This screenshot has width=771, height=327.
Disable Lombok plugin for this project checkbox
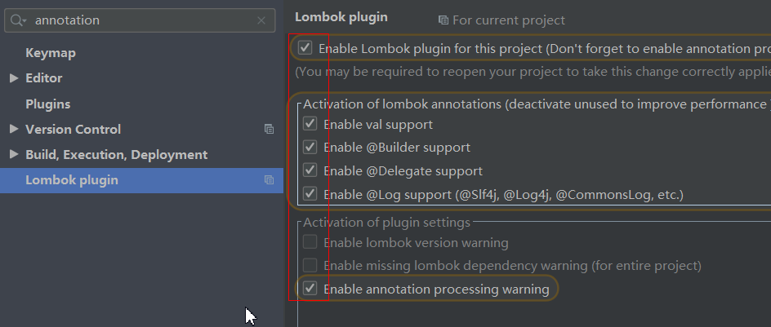(305, 48)
